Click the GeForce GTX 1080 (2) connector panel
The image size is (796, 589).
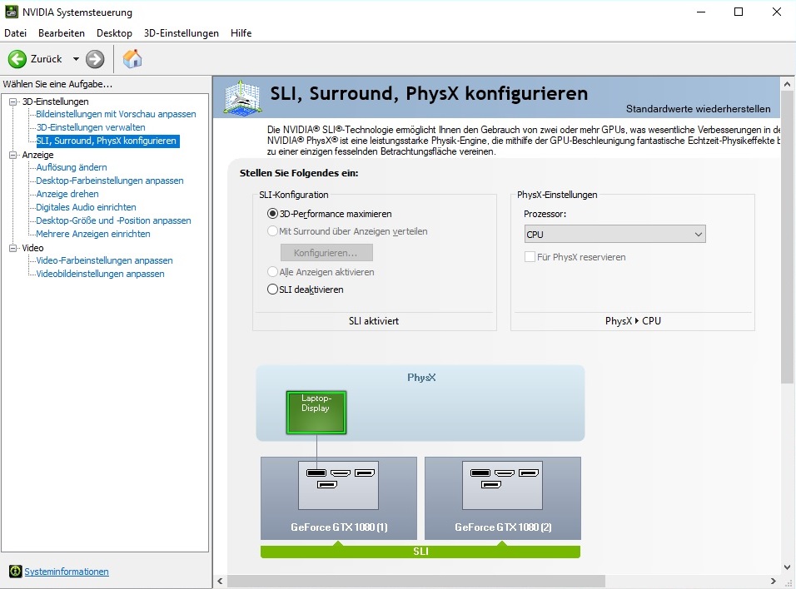click(503, 485)
